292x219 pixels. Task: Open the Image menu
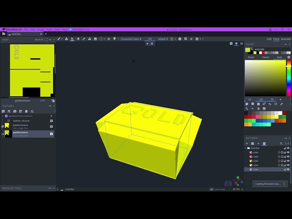pos(41,29)
